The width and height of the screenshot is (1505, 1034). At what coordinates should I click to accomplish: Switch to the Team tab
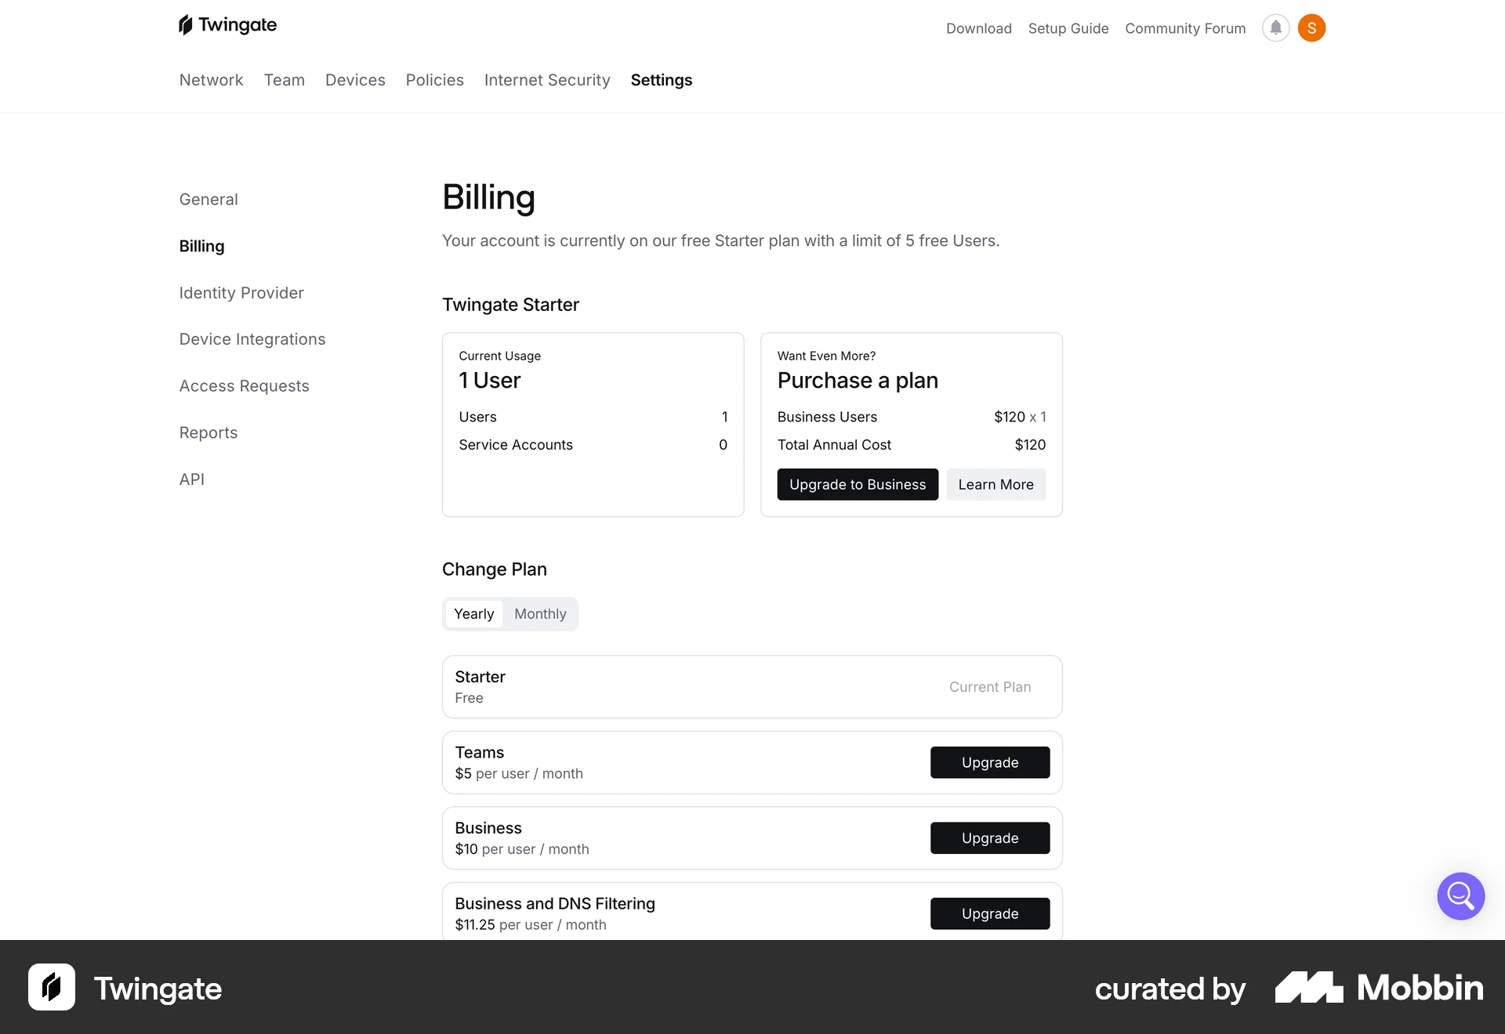coord(284,80)
